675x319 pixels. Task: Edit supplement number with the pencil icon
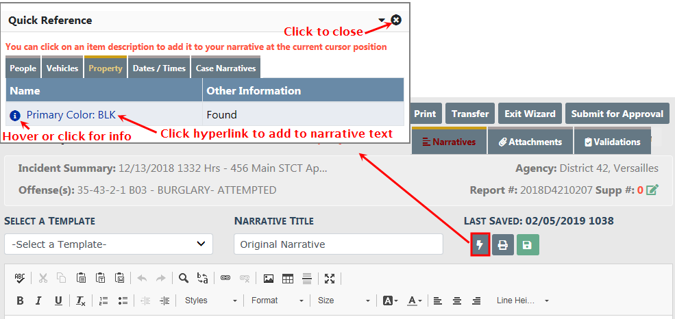coord(652,190)
